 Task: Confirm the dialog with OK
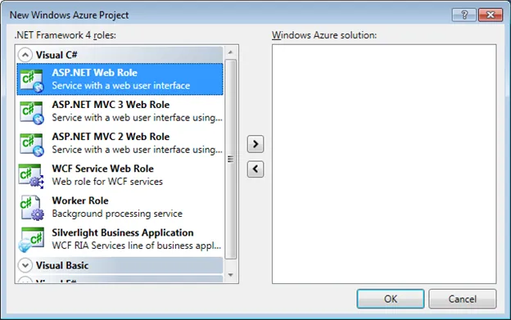(x=391, y=299)
